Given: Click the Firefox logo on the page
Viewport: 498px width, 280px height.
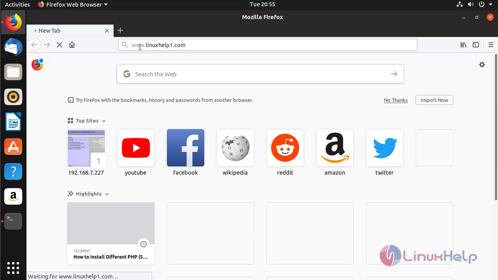Looking at the screenshot, I should 37,64.
